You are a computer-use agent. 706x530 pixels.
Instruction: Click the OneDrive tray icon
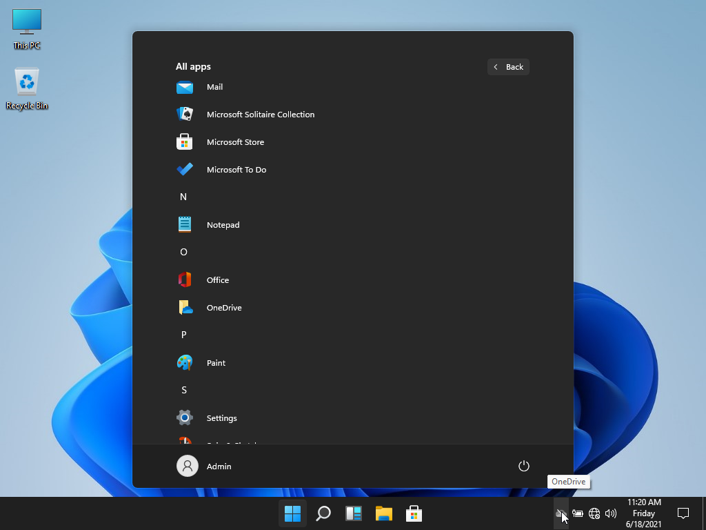(x=561, y=513)
